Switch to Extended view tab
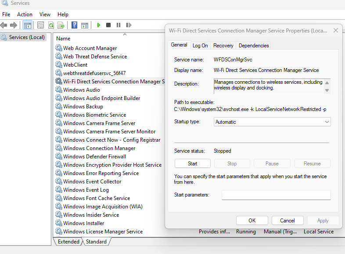 click(x=68, y=241)
